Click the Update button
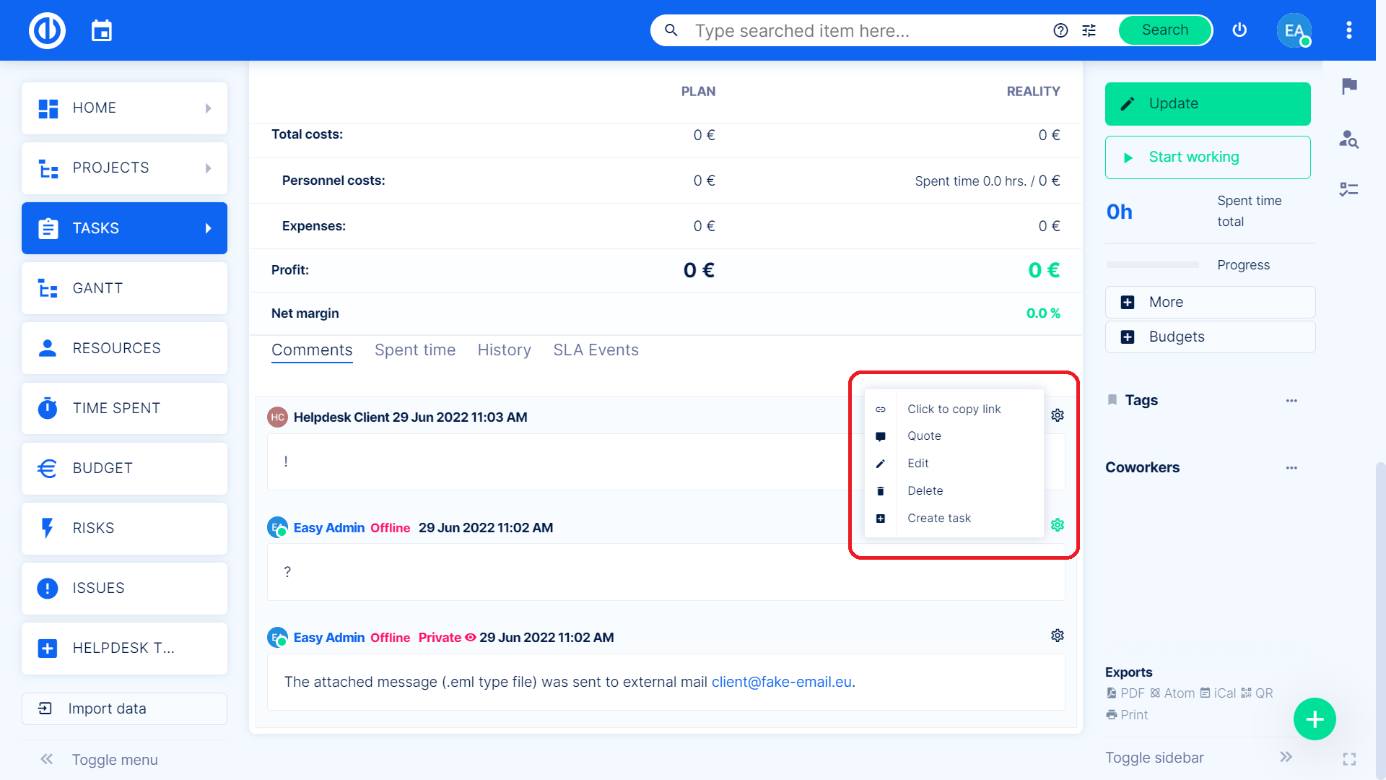This screenshot has height=780, width=1386. click(1208, 104)
